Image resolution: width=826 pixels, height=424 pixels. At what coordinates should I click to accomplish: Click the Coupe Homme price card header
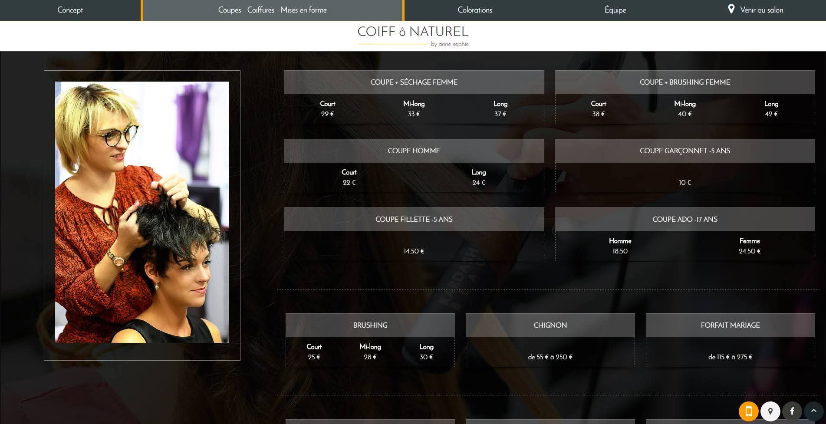414,151
